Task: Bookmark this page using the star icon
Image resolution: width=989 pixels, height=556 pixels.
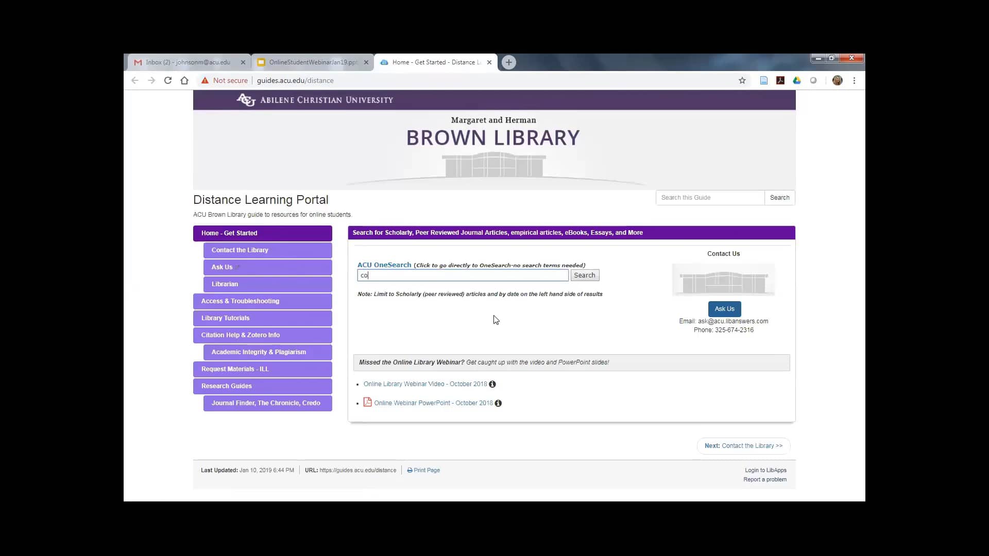Action: pos(742,80)
